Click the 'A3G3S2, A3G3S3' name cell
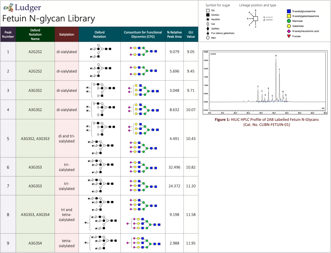331x253 pixels. 35,139
